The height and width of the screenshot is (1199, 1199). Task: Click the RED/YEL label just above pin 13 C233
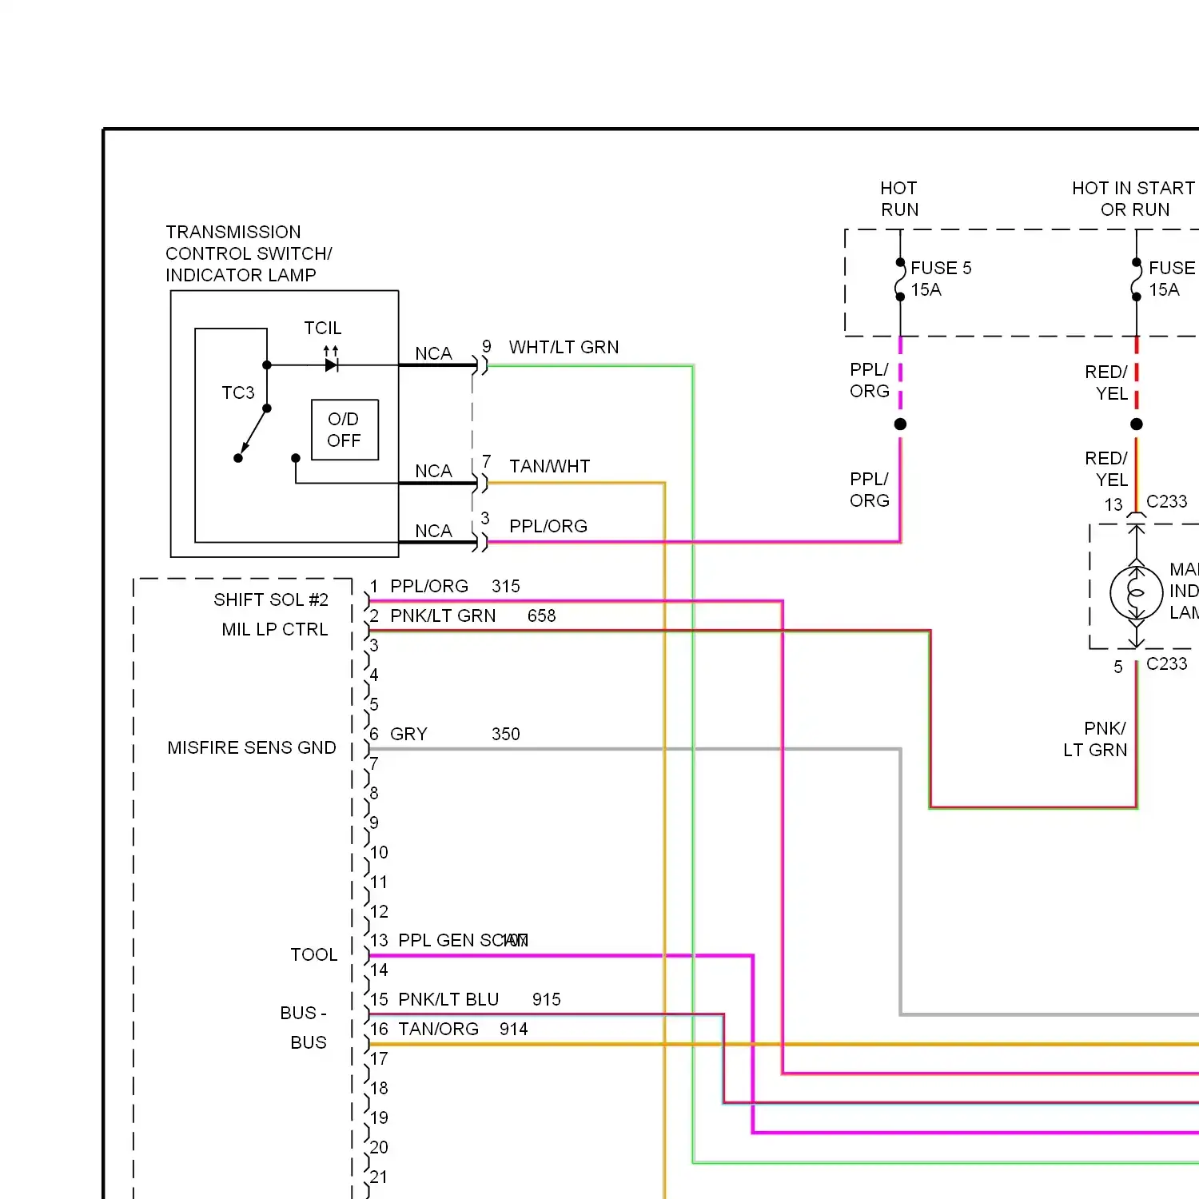[x=1106, y=469]
